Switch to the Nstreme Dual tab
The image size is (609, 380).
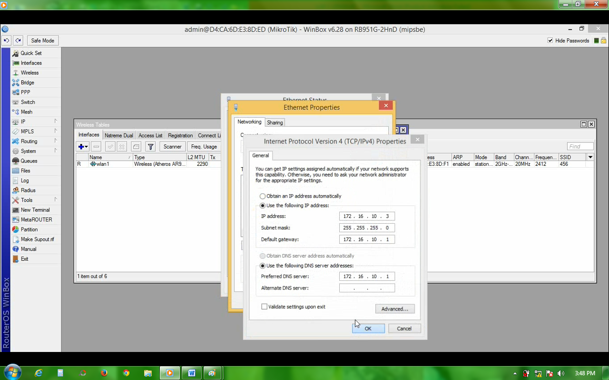tap(119, 135)
